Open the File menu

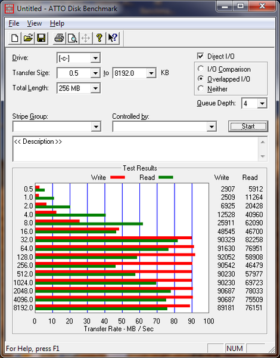[x=14, y=23]
